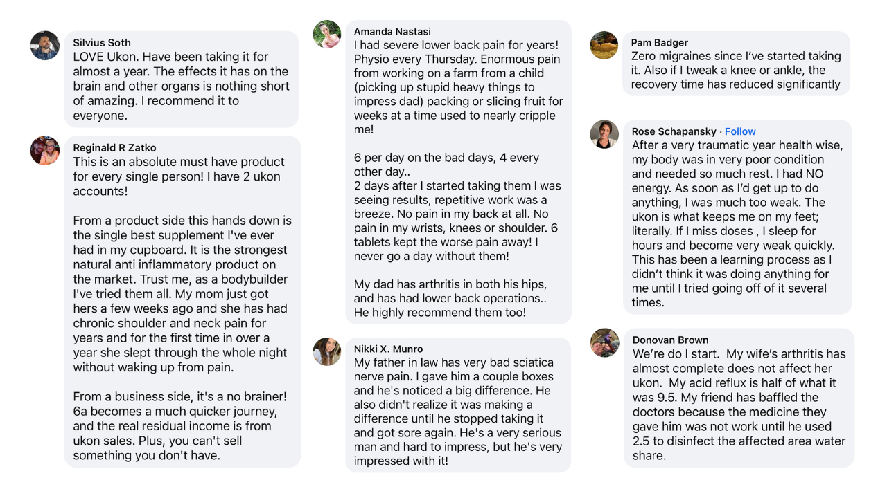Open Silvius Soth's profile picture
This screenshot has width=887, height=498.
pos(45,46)
